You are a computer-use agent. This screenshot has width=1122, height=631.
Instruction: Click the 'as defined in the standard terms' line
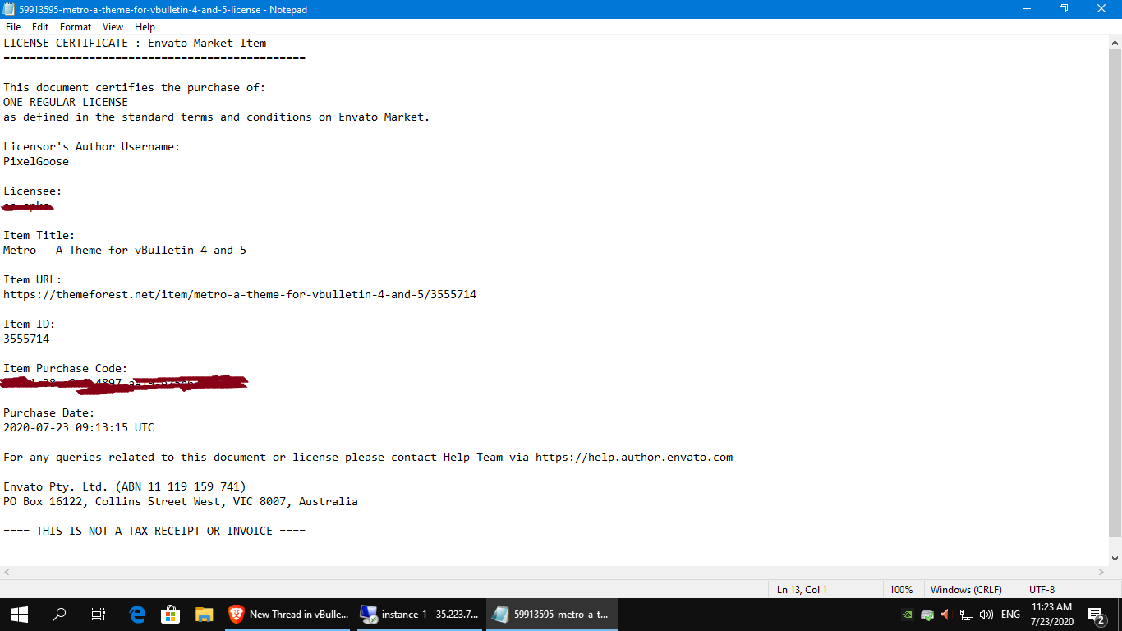217,117
